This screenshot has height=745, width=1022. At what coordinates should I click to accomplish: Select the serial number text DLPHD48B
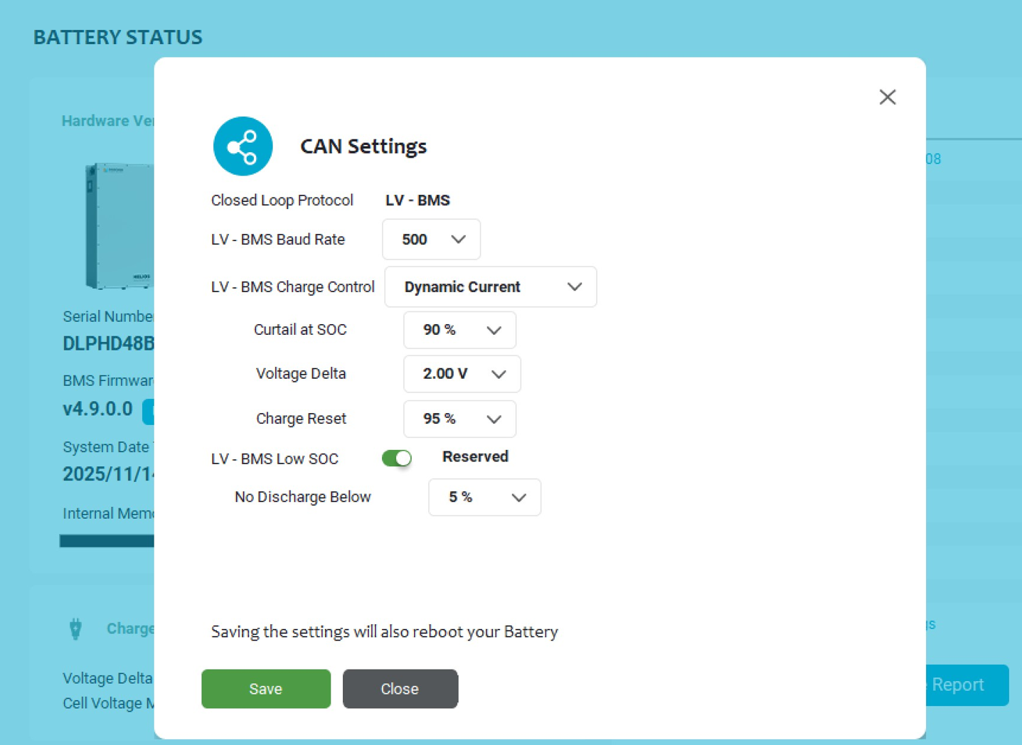click(108, 343)
